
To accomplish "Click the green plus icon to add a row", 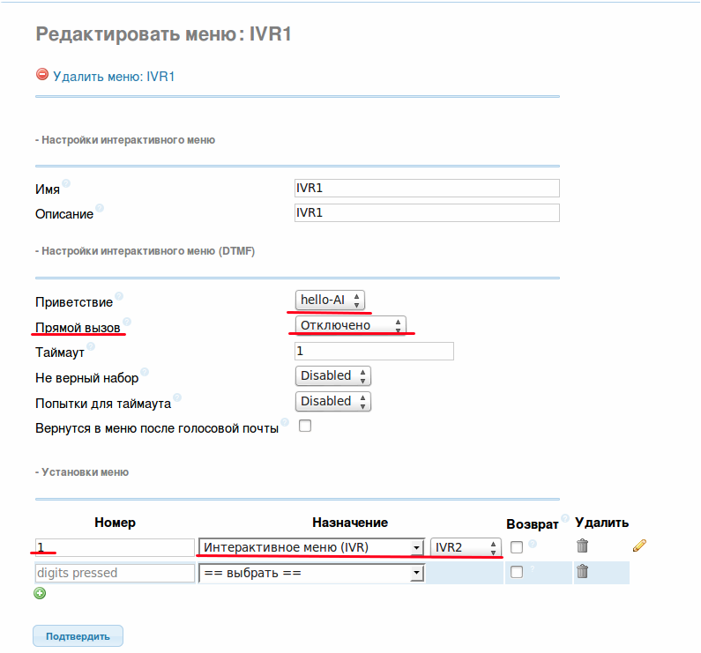I will tap(41, 593).
